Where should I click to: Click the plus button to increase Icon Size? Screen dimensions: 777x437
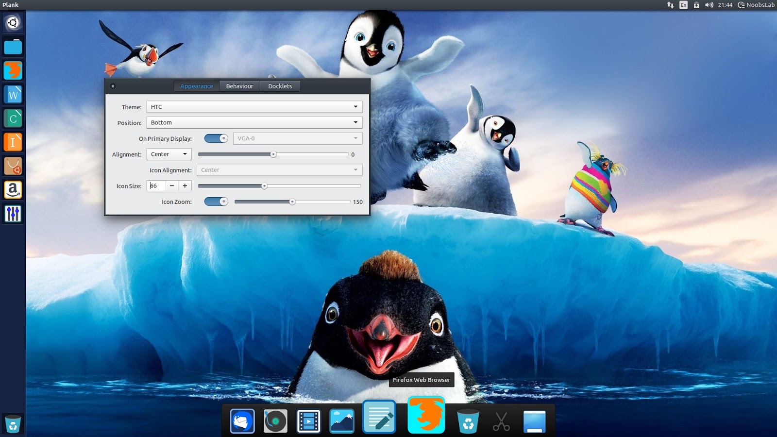click(185, 185)
